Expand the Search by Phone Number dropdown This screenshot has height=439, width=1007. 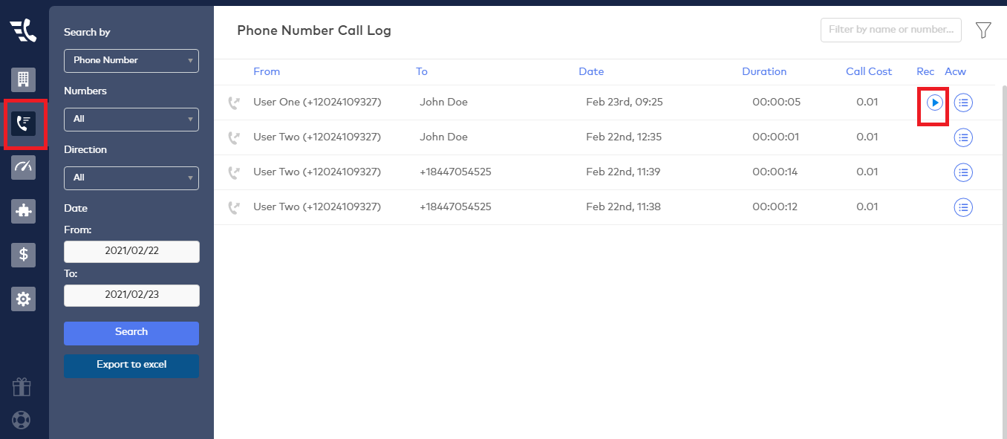(x=131, y=60)
